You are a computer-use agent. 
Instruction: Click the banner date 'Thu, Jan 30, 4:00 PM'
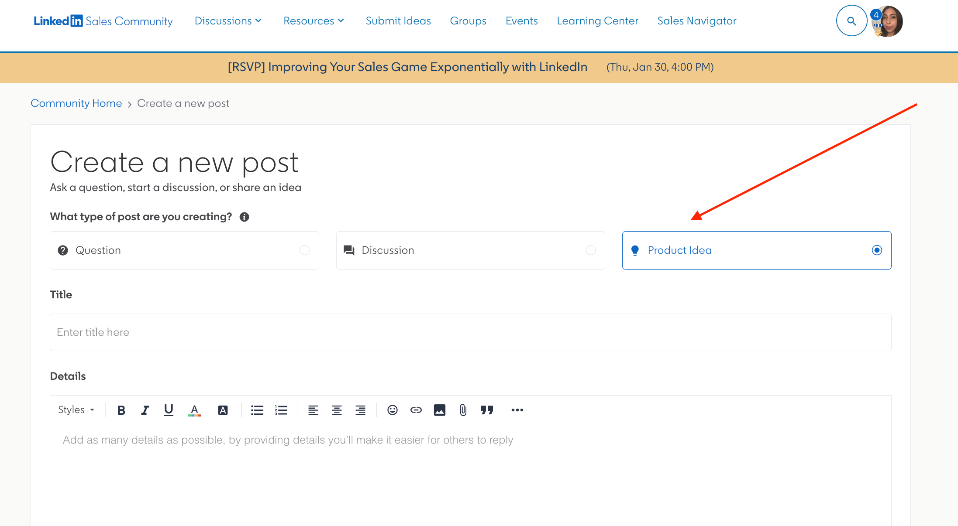point(660,67)
